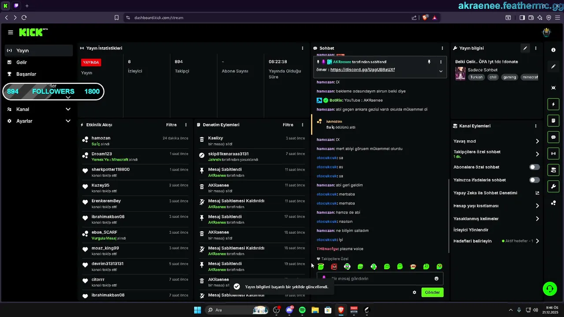Open Denetim Eylemleri three-dot menu

click(x=302, y=125)
